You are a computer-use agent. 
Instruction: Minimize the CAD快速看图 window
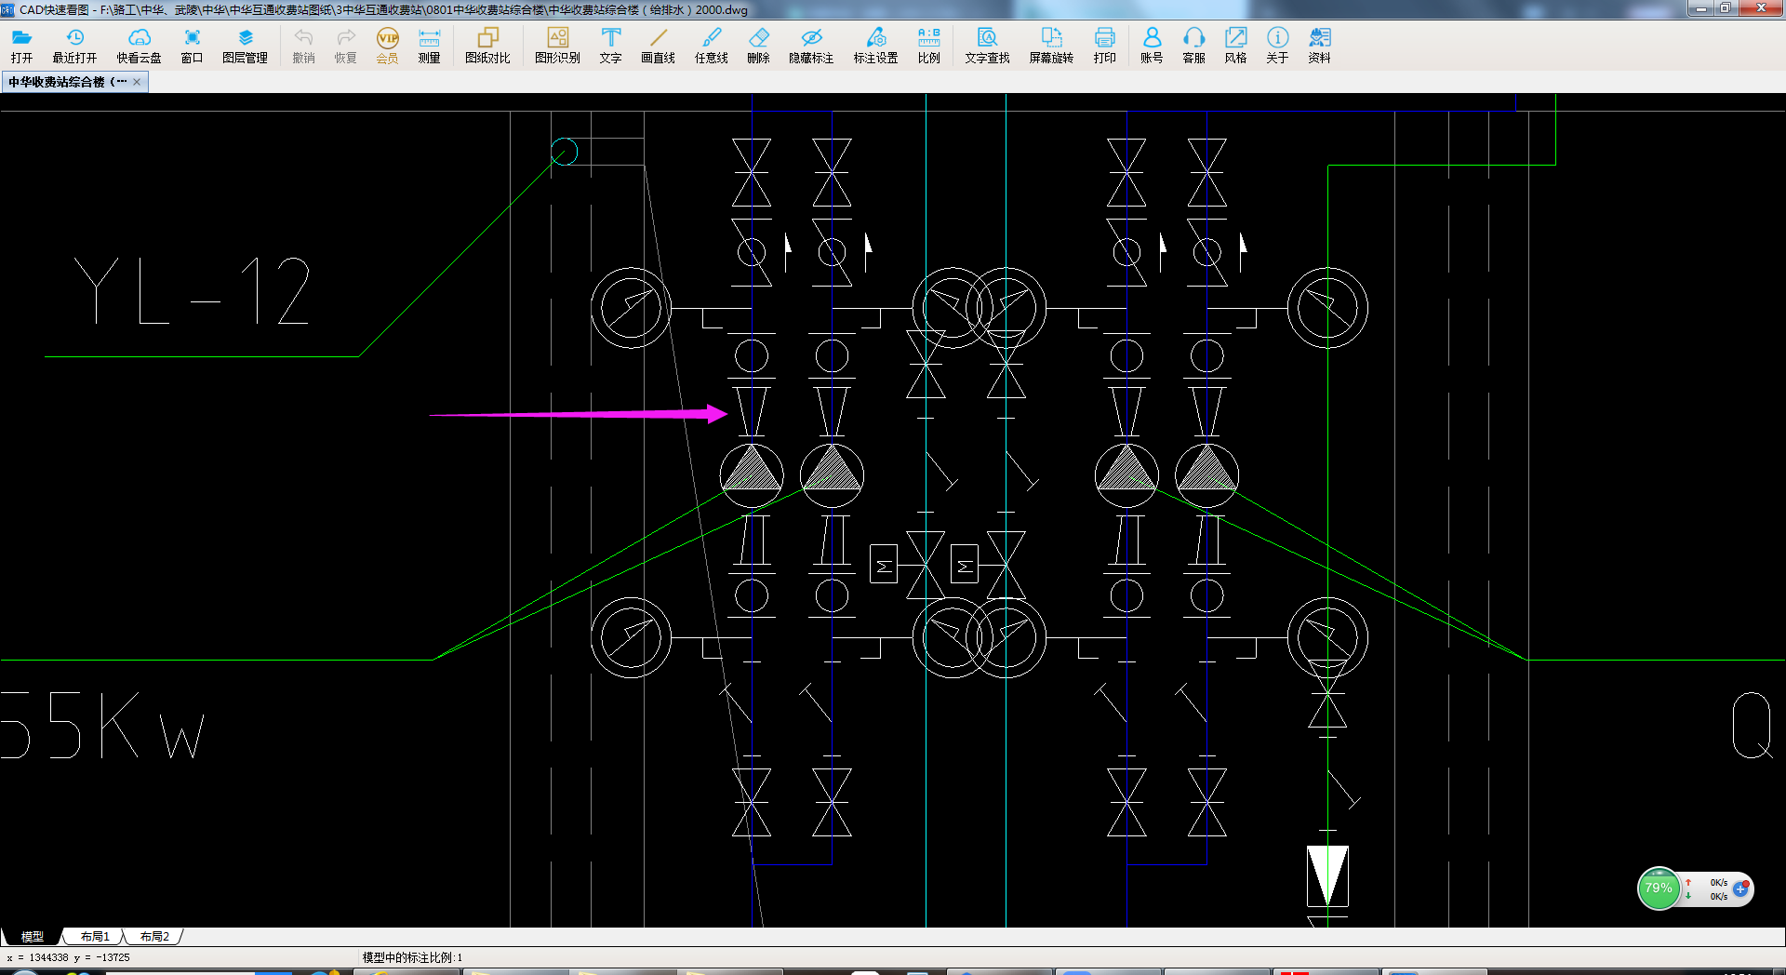pyautogui.click(x=1701, y=7)
